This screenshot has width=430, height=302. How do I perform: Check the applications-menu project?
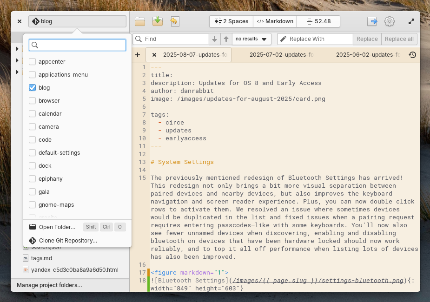33,74
